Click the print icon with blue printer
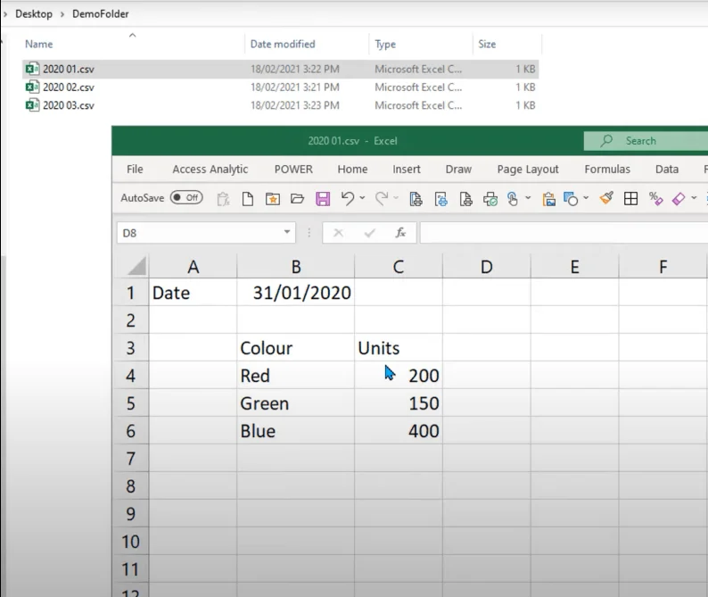This screenshot has height=597, width=708. point(440,198)
